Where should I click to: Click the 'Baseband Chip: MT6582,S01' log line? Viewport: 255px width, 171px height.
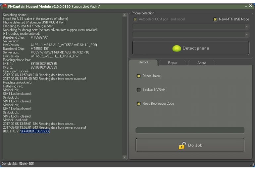[25, 37]
